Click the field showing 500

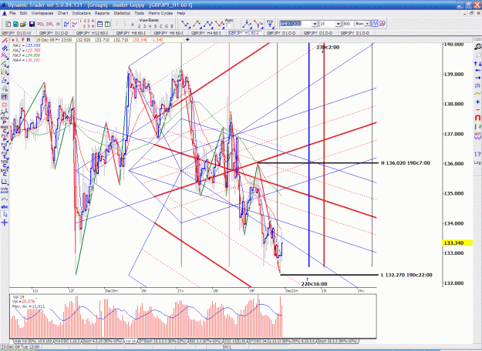click(348, 24)
